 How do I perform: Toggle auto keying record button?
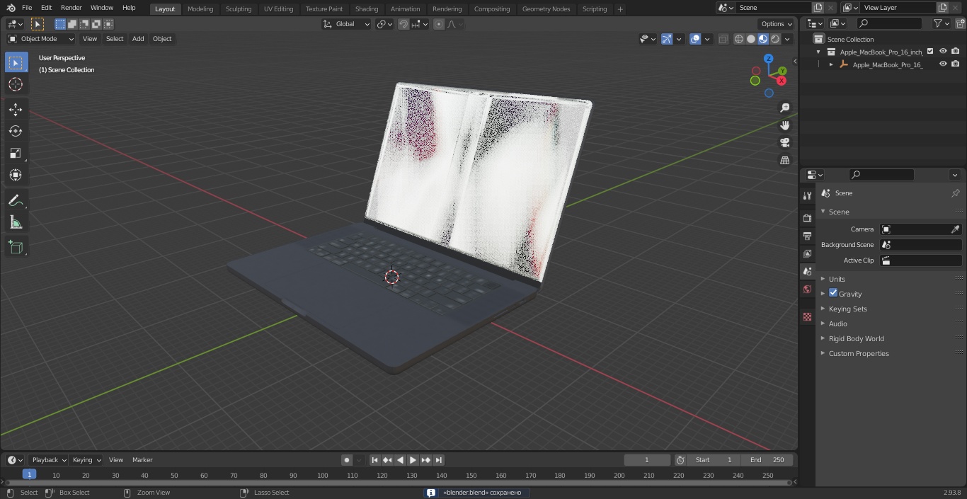(347, 460)
